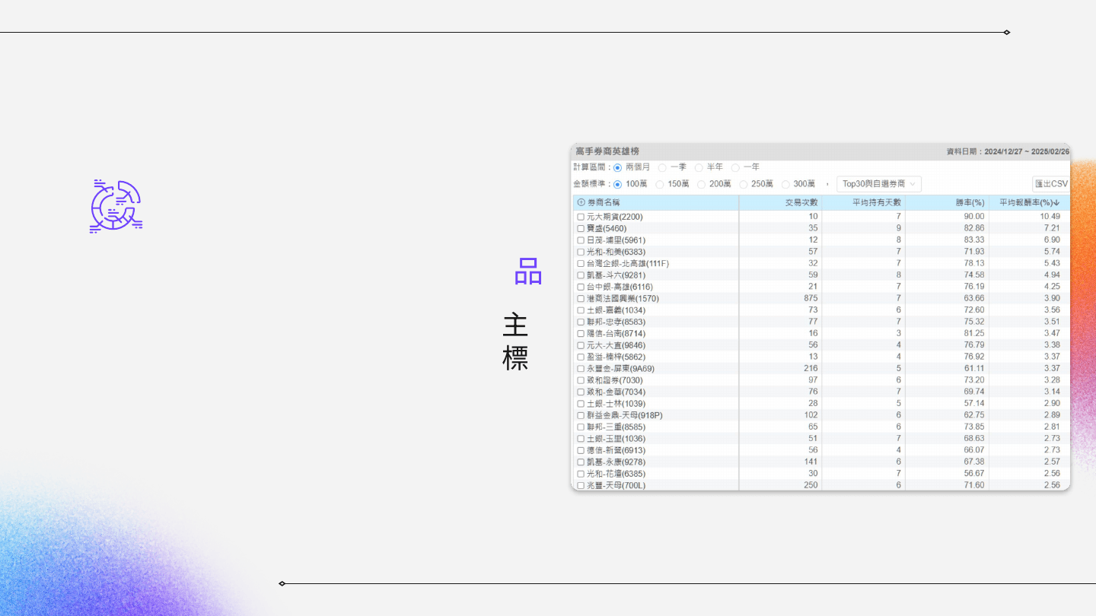Image resolution: width=1096 pixels, height=616 pixels.
Task: Click the diamond marker starting the bottom line
Action: (x=282, y=583)
